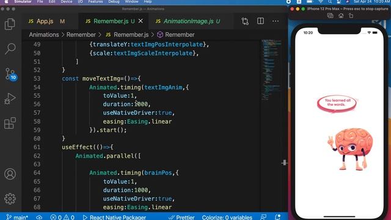
Task: Open the Accounts menu icon
Action: point(10,174)
